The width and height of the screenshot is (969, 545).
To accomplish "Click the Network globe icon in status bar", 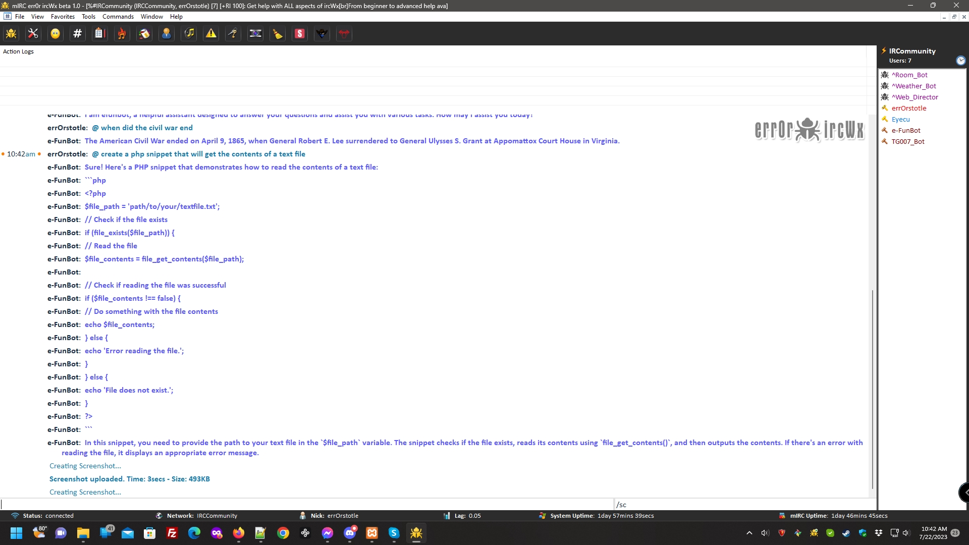I will click(x=159, y=516).
